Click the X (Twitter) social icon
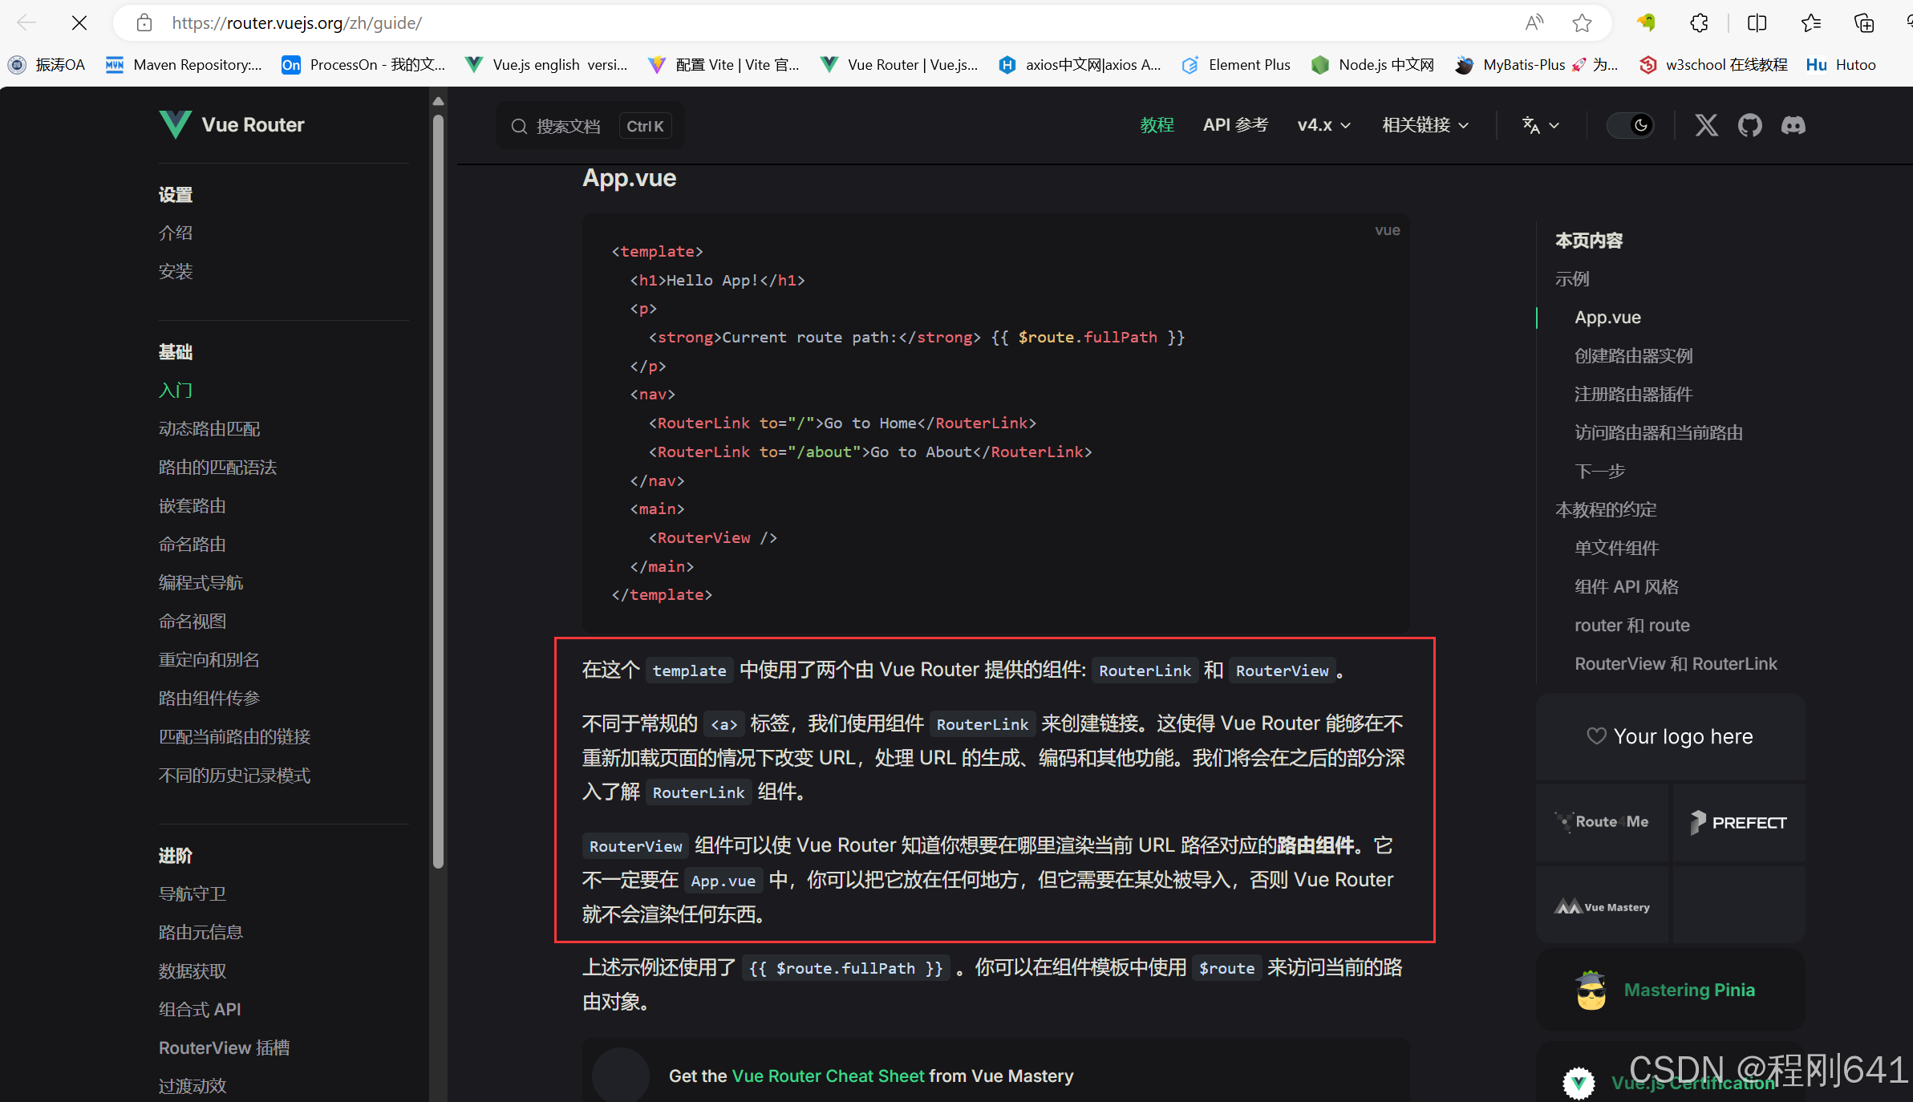Image resolution: width=1913 pixels, height=1102 pixels. (x=1706, y=125)
